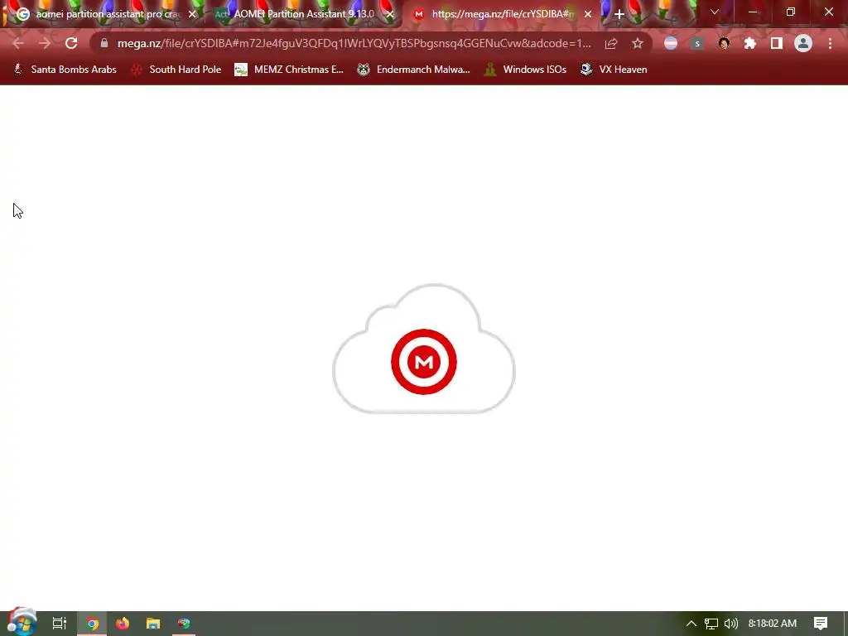Close the AOMEI Partition Assistant 9.13.0 tab
848x636 pixels.
(390, 15)
